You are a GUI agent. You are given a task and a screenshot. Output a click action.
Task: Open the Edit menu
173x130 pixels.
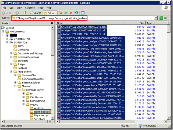11,8
